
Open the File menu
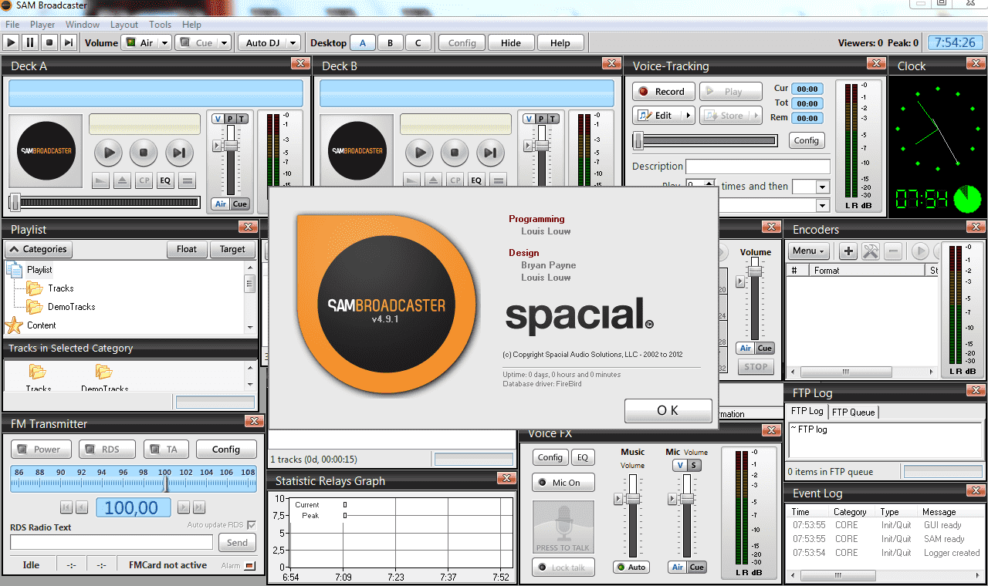click(12, 25)
